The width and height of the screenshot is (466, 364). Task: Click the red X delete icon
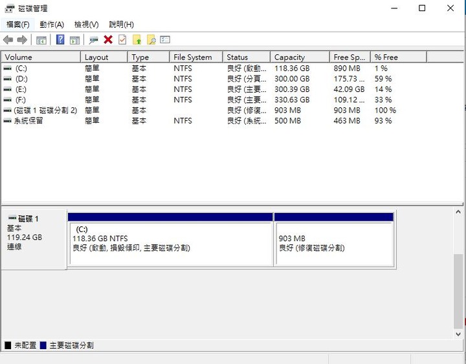108,40
